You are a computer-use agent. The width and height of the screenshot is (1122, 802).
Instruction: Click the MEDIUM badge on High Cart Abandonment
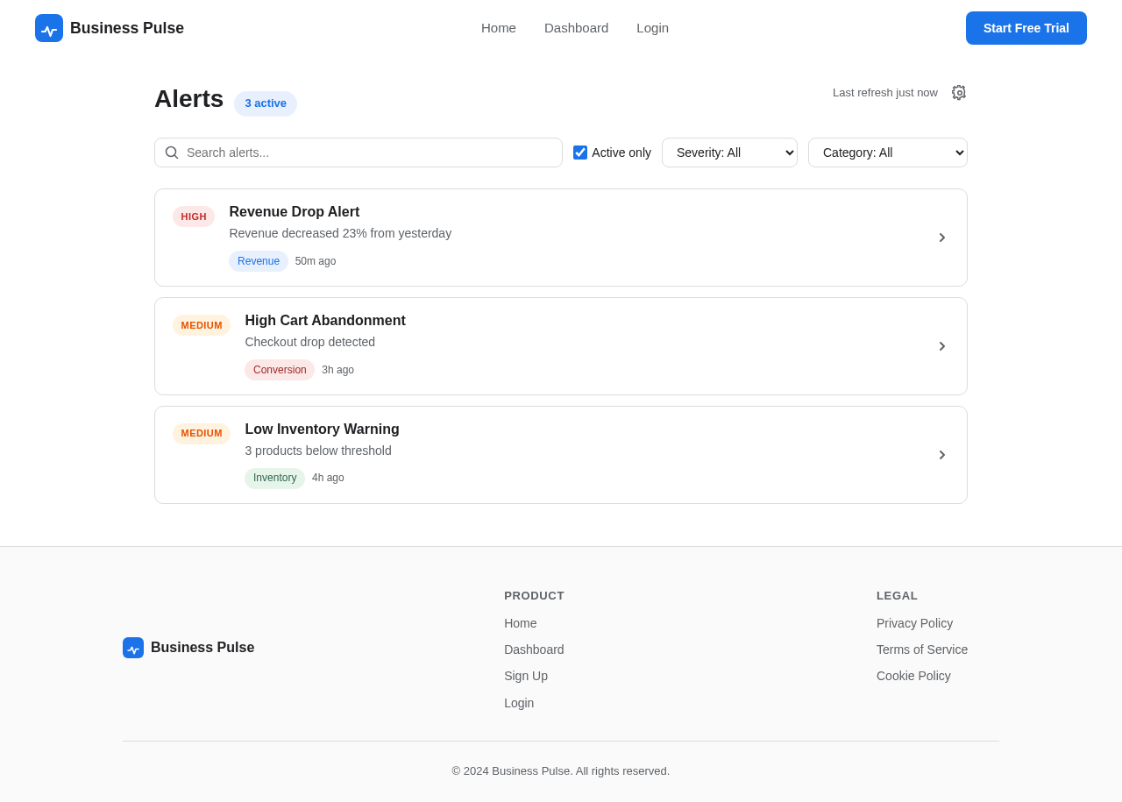(x=202, y=325)
